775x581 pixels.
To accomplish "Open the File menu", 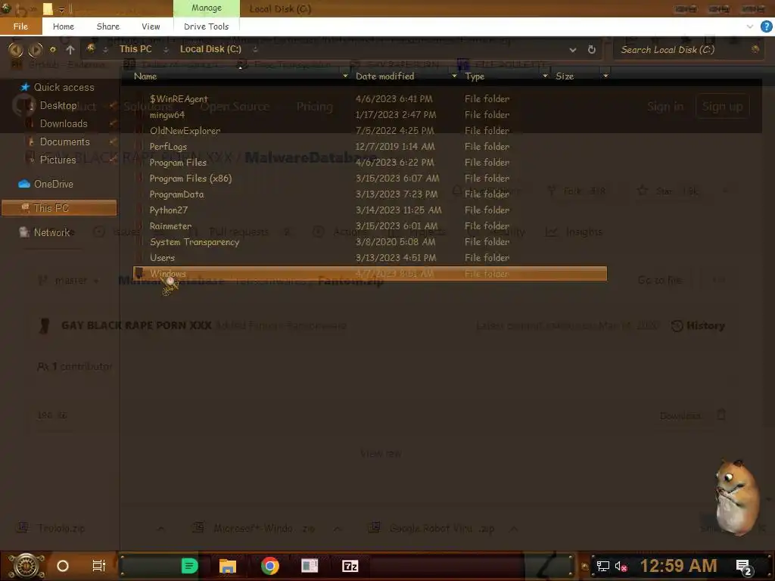I will [20, 26].
